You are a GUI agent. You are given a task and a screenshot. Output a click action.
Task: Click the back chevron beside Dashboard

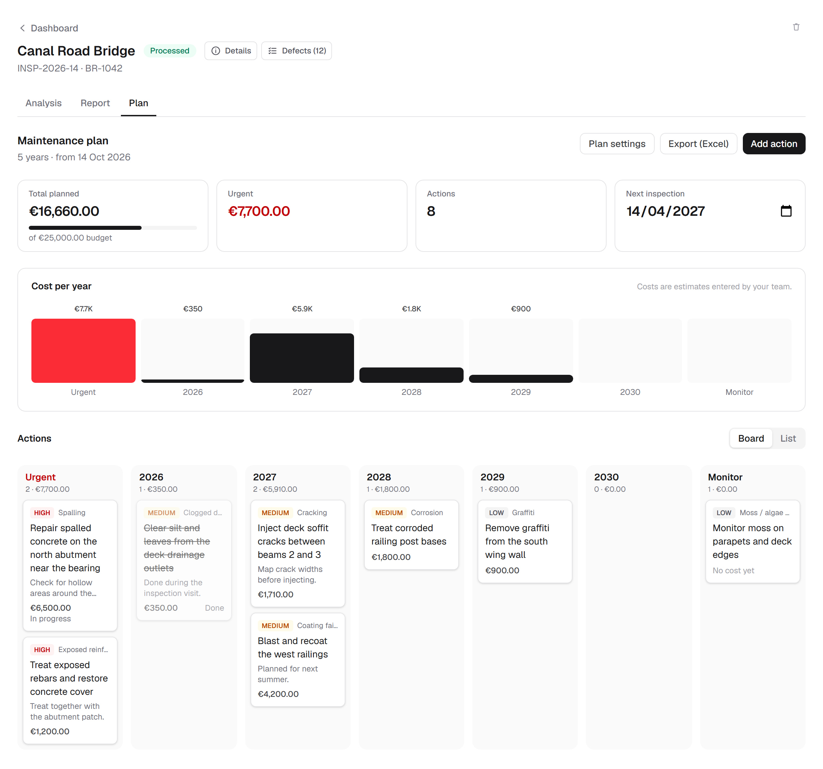(22, 28)
